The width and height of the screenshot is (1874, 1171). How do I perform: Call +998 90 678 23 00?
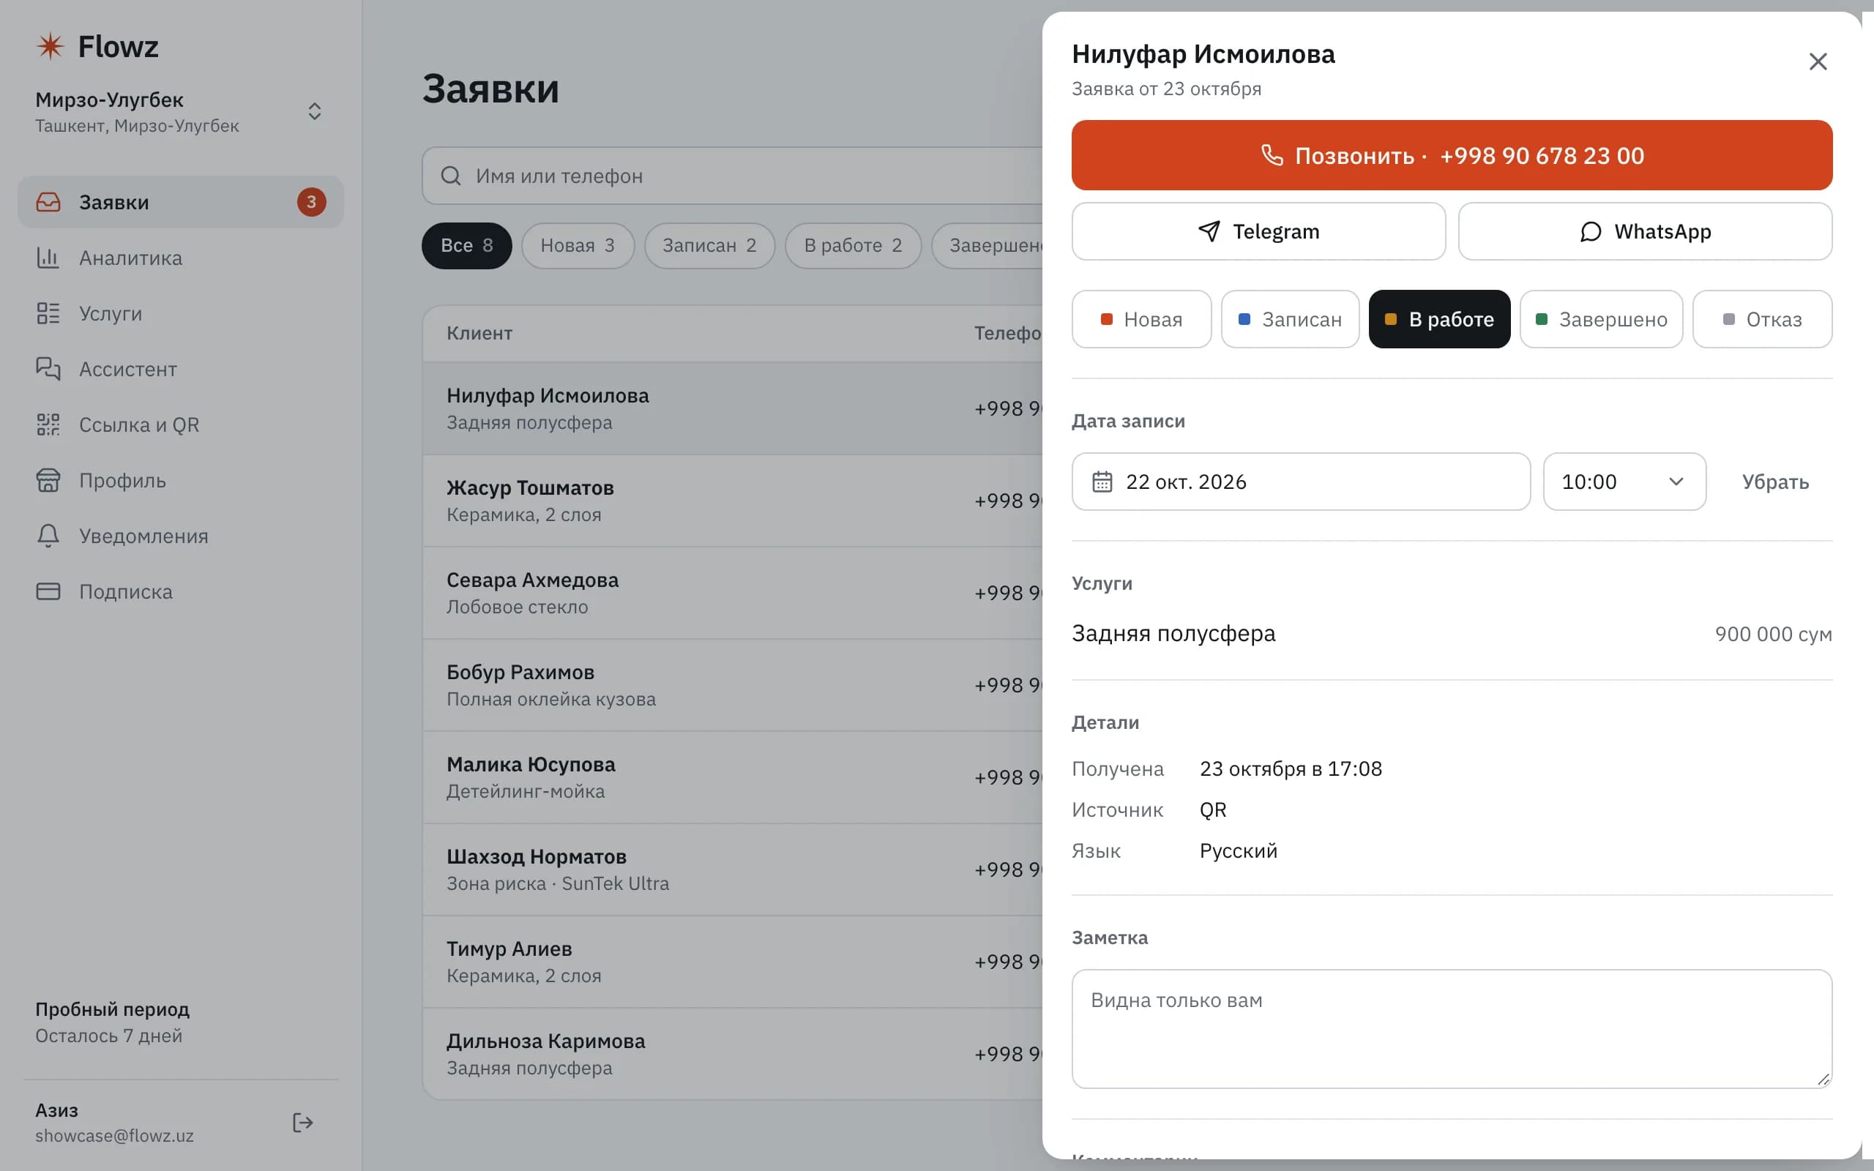(x=1452, y=155)
